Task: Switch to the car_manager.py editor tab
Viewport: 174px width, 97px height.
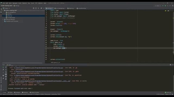Action: (60, 8)
